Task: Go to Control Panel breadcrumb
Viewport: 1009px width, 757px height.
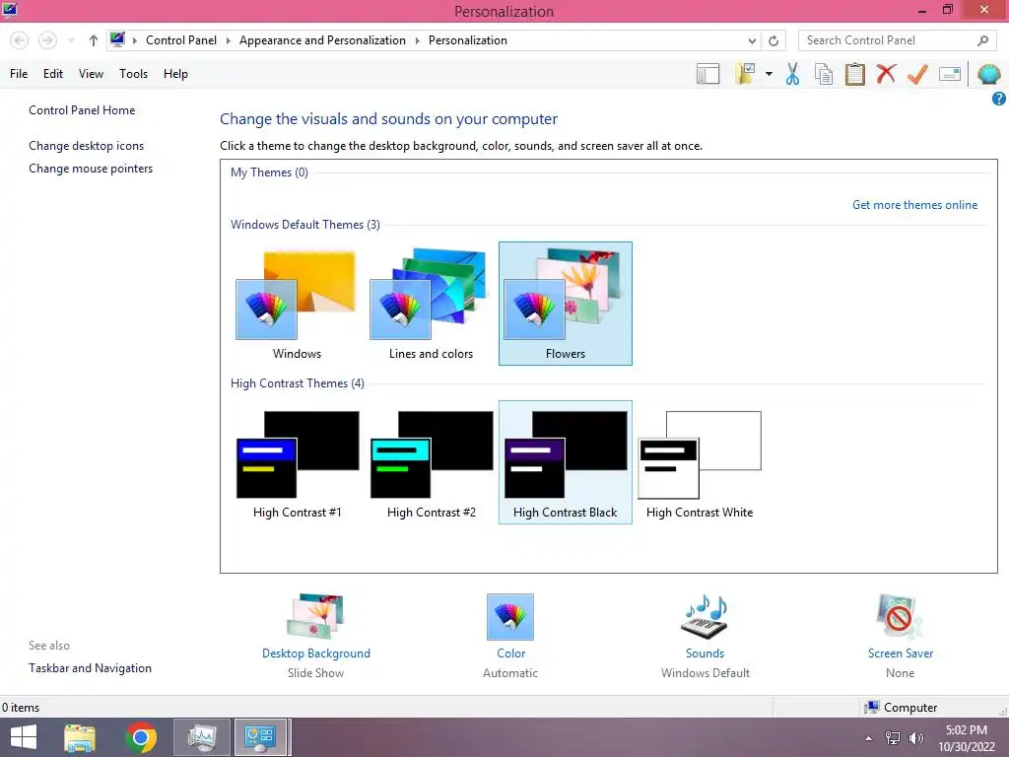Action: click(181, 40)
